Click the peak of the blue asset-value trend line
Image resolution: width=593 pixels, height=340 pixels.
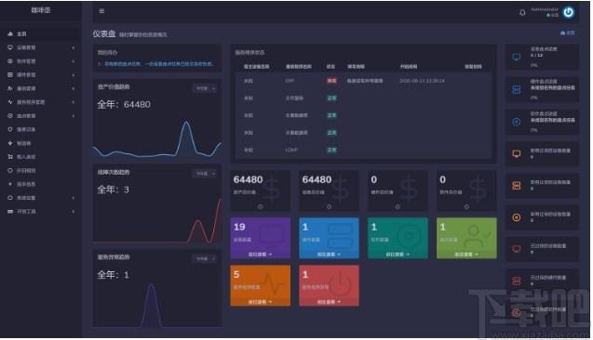point(186,123)
